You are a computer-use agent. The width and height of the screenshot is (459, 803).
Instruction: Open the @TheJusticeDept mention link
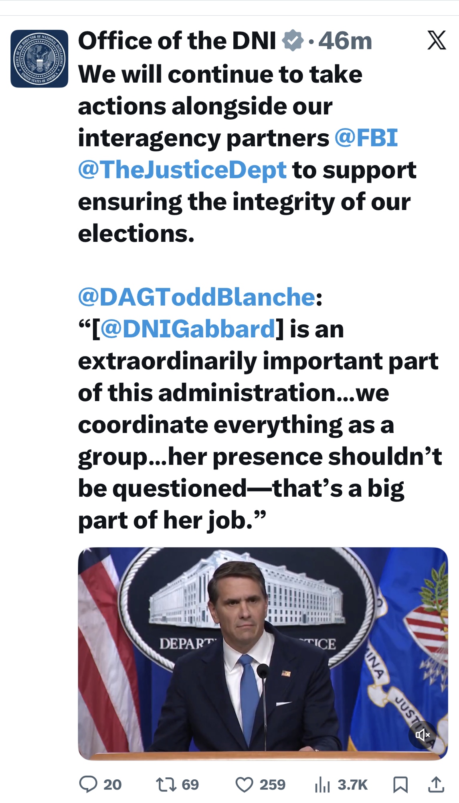click(x=182, y=170)
